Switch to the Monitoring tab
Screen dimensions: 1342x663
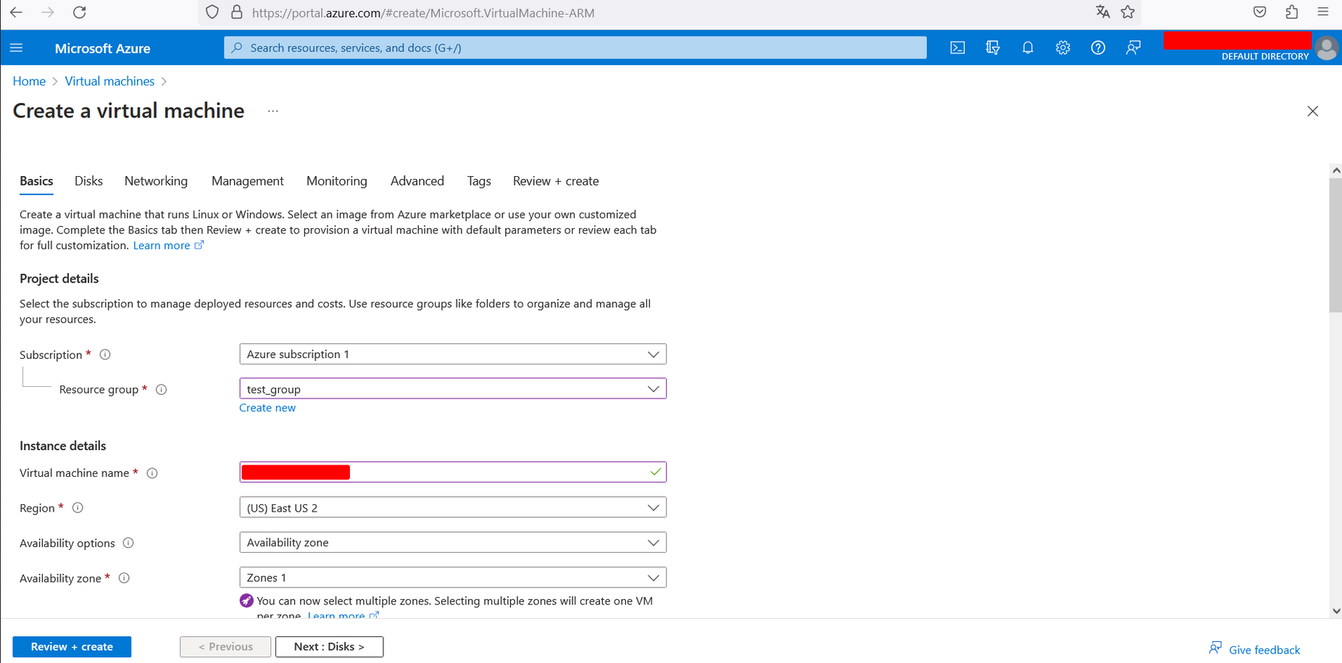point(337,181)
